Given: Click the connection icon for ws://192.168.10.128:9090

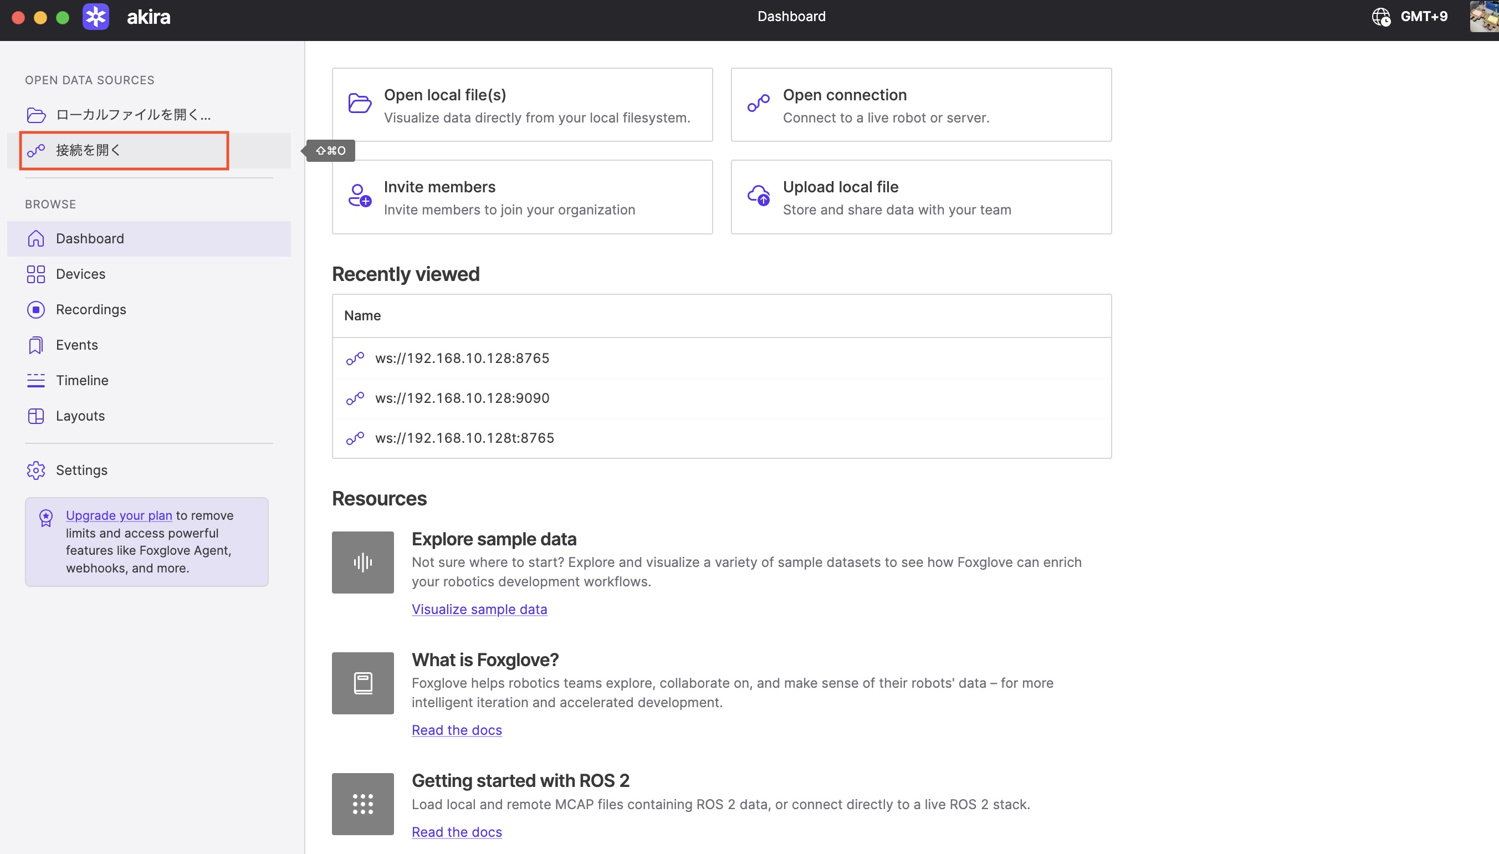Looking at the screenshot, I should (x=355, y=398).
